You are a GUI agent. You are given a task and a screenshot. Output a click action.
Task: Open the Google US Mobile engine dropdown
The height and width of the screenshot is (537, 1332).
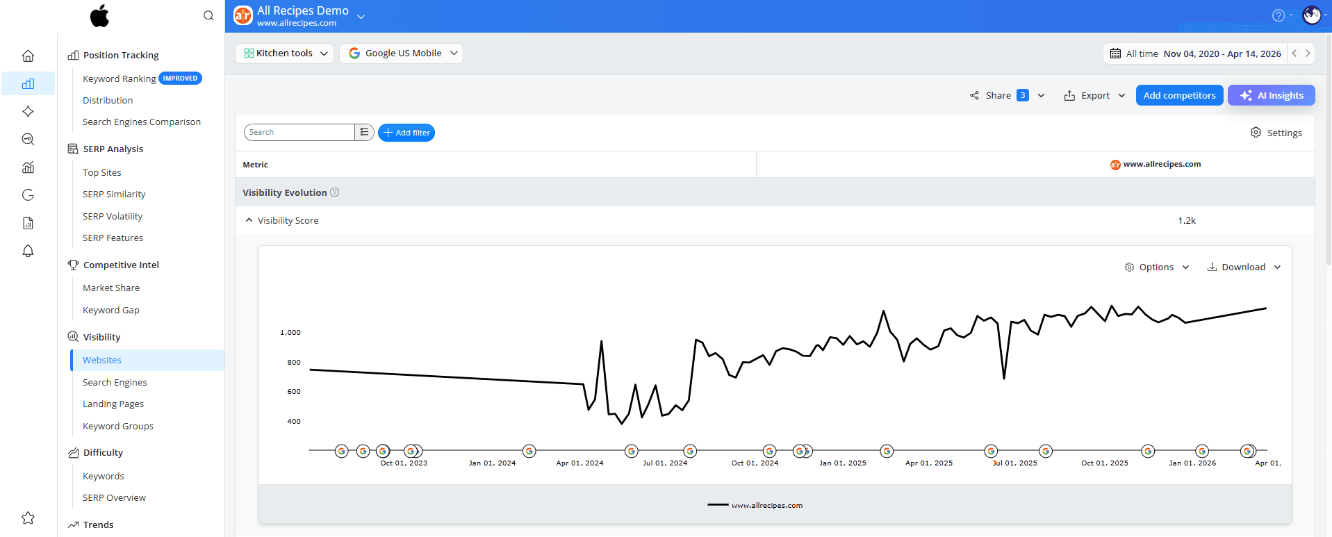coord(401,53)
